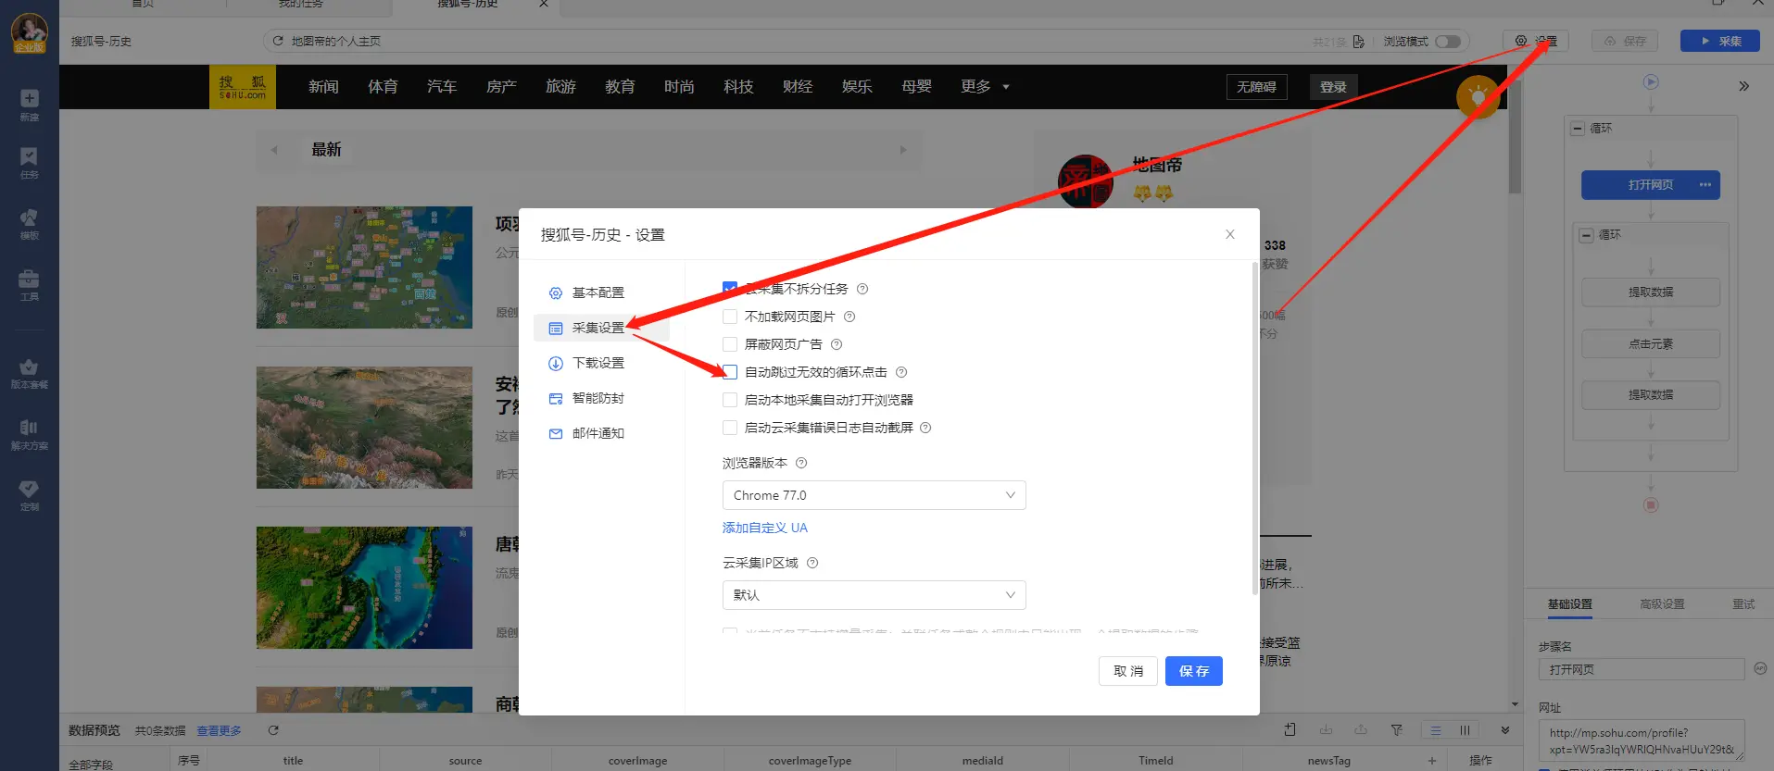Image resolution: width=1774 pixels, height=771 pixels.
Task: Collapse the workflow panel with double chevron
Action: tap(1743, 86)
